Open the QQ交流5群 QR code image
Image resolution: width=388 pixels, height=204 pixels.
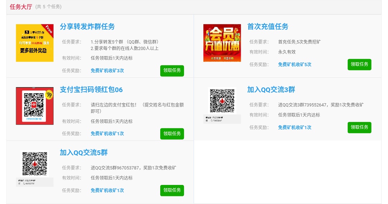click(x=34, y=168)
